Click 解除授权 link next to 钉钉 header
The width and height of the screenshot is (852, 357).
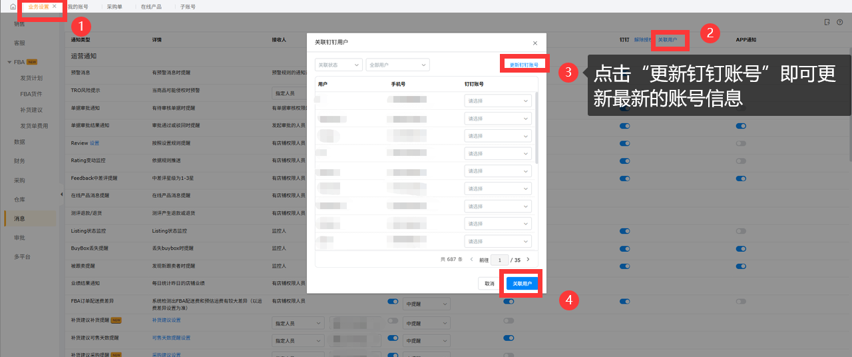coord(642,40)
